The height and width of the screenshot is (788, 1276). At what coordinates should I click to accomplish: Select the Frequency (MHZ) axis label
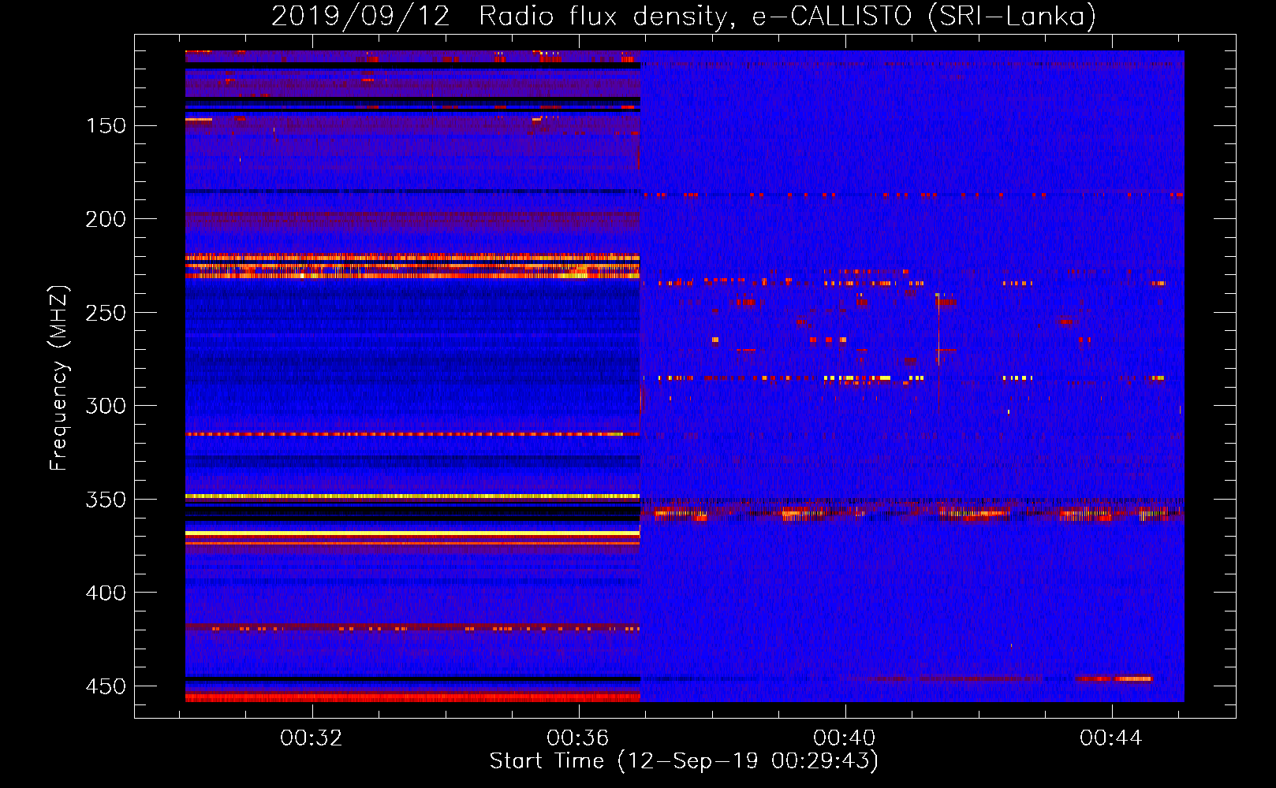click(59, 377)
